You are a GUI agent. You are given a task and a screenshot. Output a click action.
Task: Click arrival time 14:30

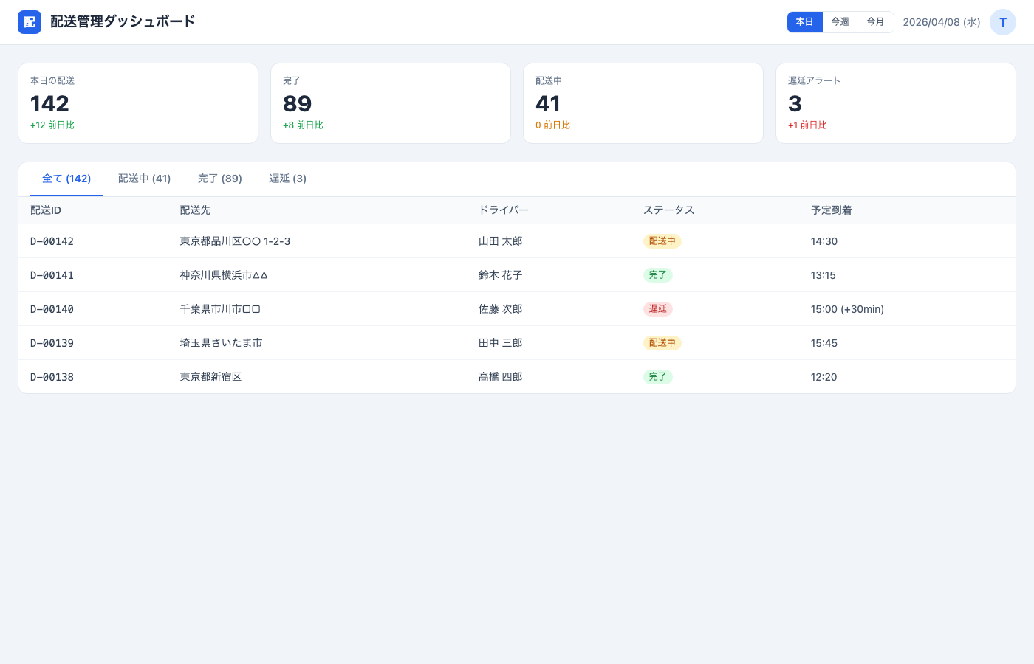coord(824,241)
